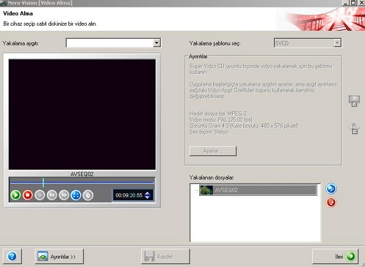Click the red delete captured file icon
Image resolution: width=365 pixels, height=267 pixels.
coord(331,202)
